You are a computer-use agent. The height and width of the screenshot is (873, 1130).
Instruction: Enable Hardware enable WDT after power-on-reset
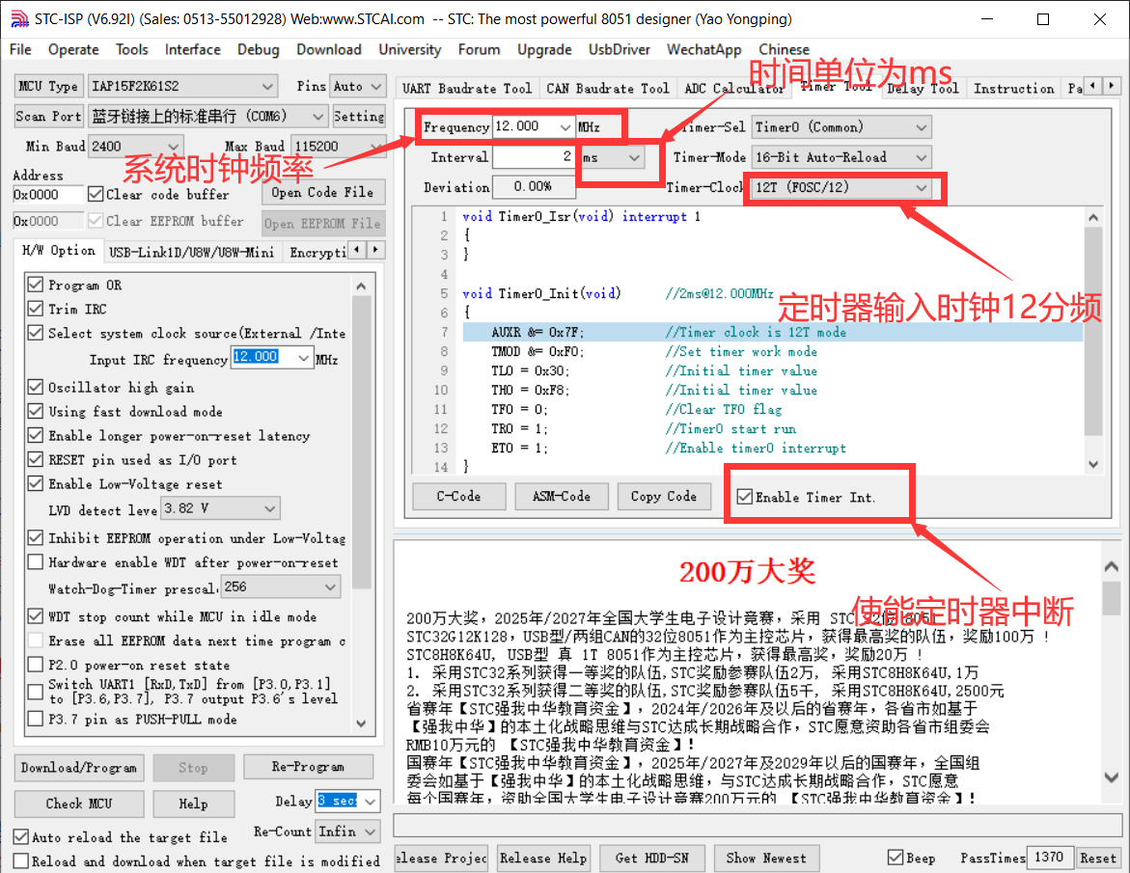36,561
